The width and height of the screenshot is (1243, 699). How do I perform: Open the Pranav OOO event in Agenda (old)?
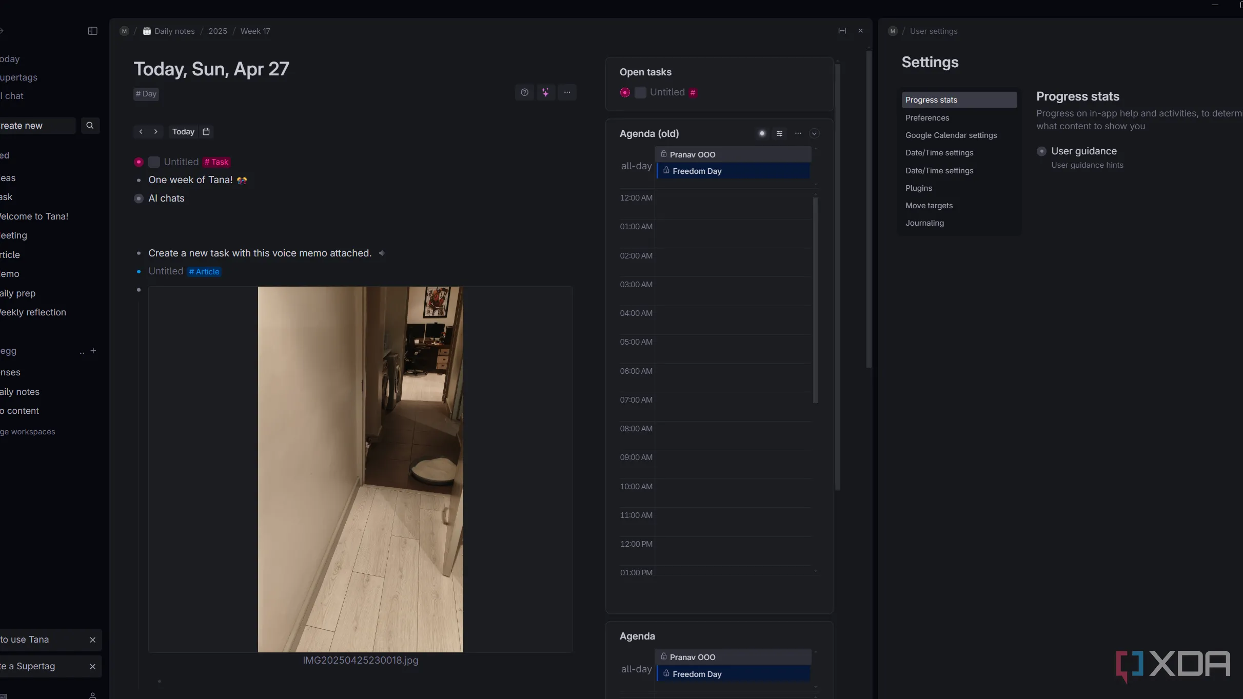733,154
